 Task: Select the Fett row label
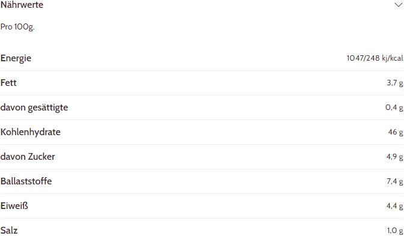[8, 83]
